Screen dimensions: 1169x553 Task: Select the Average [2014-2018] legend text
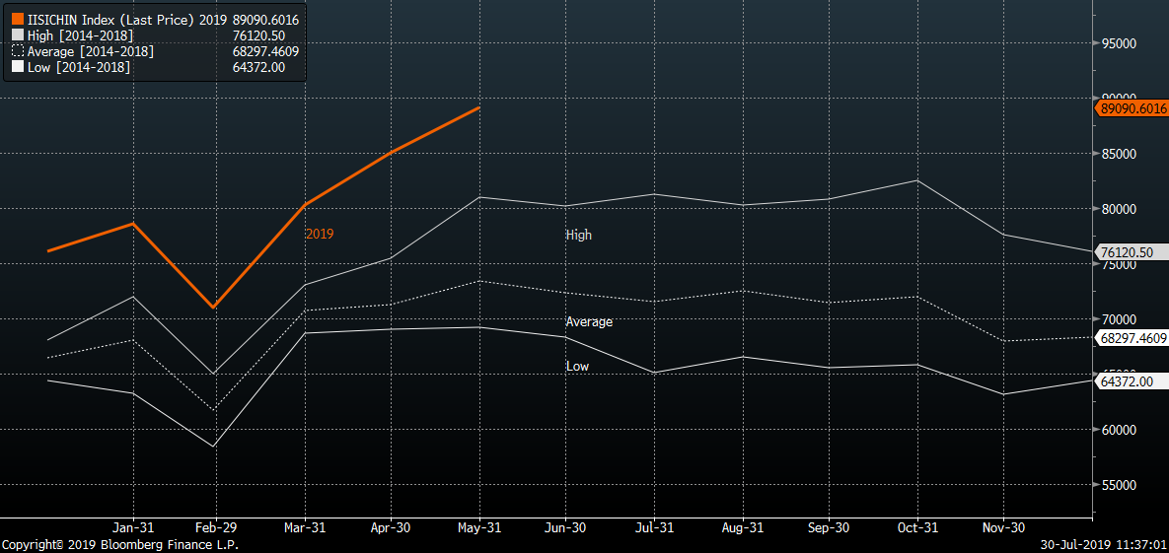[91, 51]
